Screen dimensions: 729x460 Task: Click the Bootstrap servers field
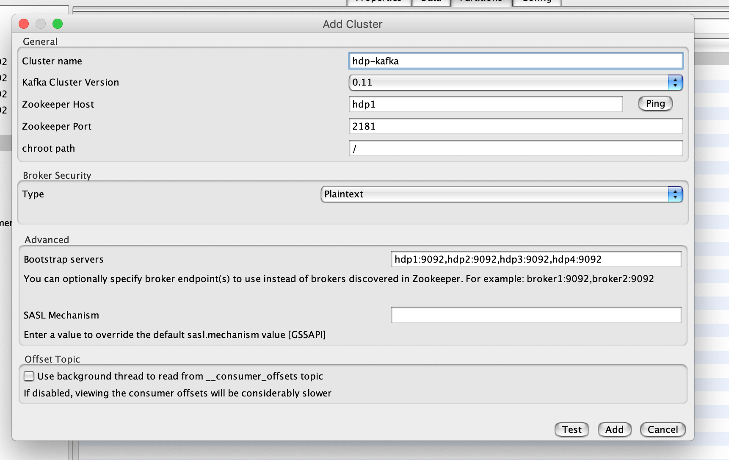point(536,259)
